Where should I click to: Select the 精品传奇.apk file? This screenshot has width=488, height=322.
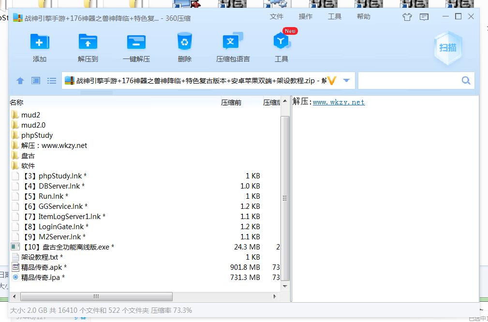pos(42,267)
